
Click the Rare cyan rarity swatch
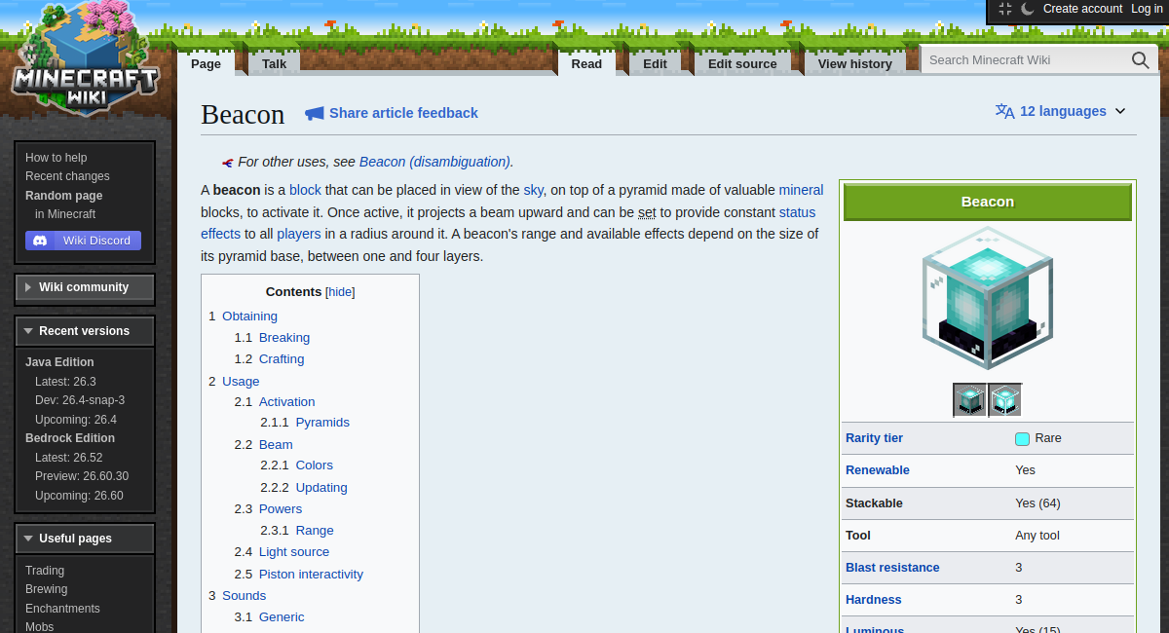[1022, 438]
